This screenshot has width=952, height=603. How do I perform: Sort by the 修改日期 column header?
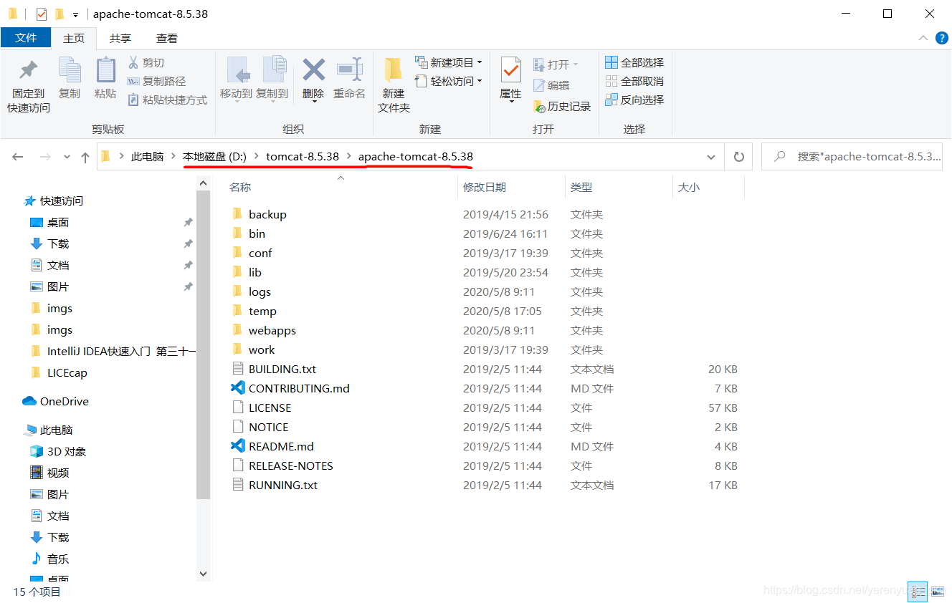(485, 187)
